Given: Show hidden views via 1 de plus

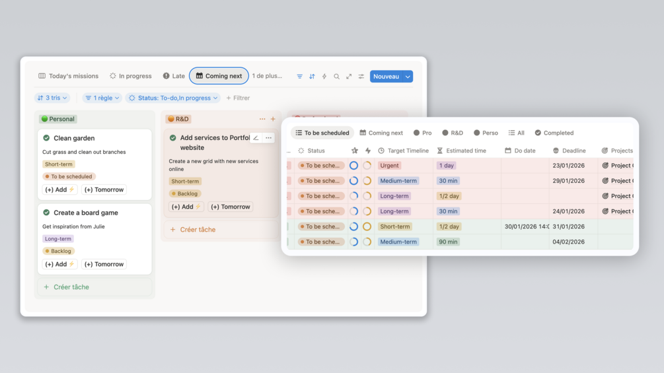Looking at the screenshot, I should point(267,76).
